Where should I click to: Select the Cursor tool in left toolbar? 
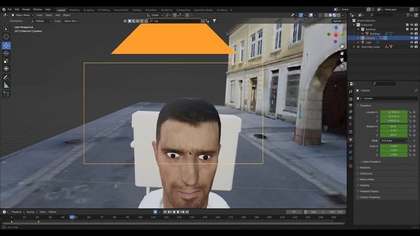click(6, 37)
